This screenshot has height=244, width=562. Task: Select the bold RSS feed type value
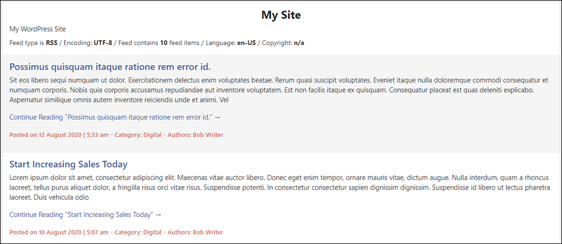(x=52, y=43)
